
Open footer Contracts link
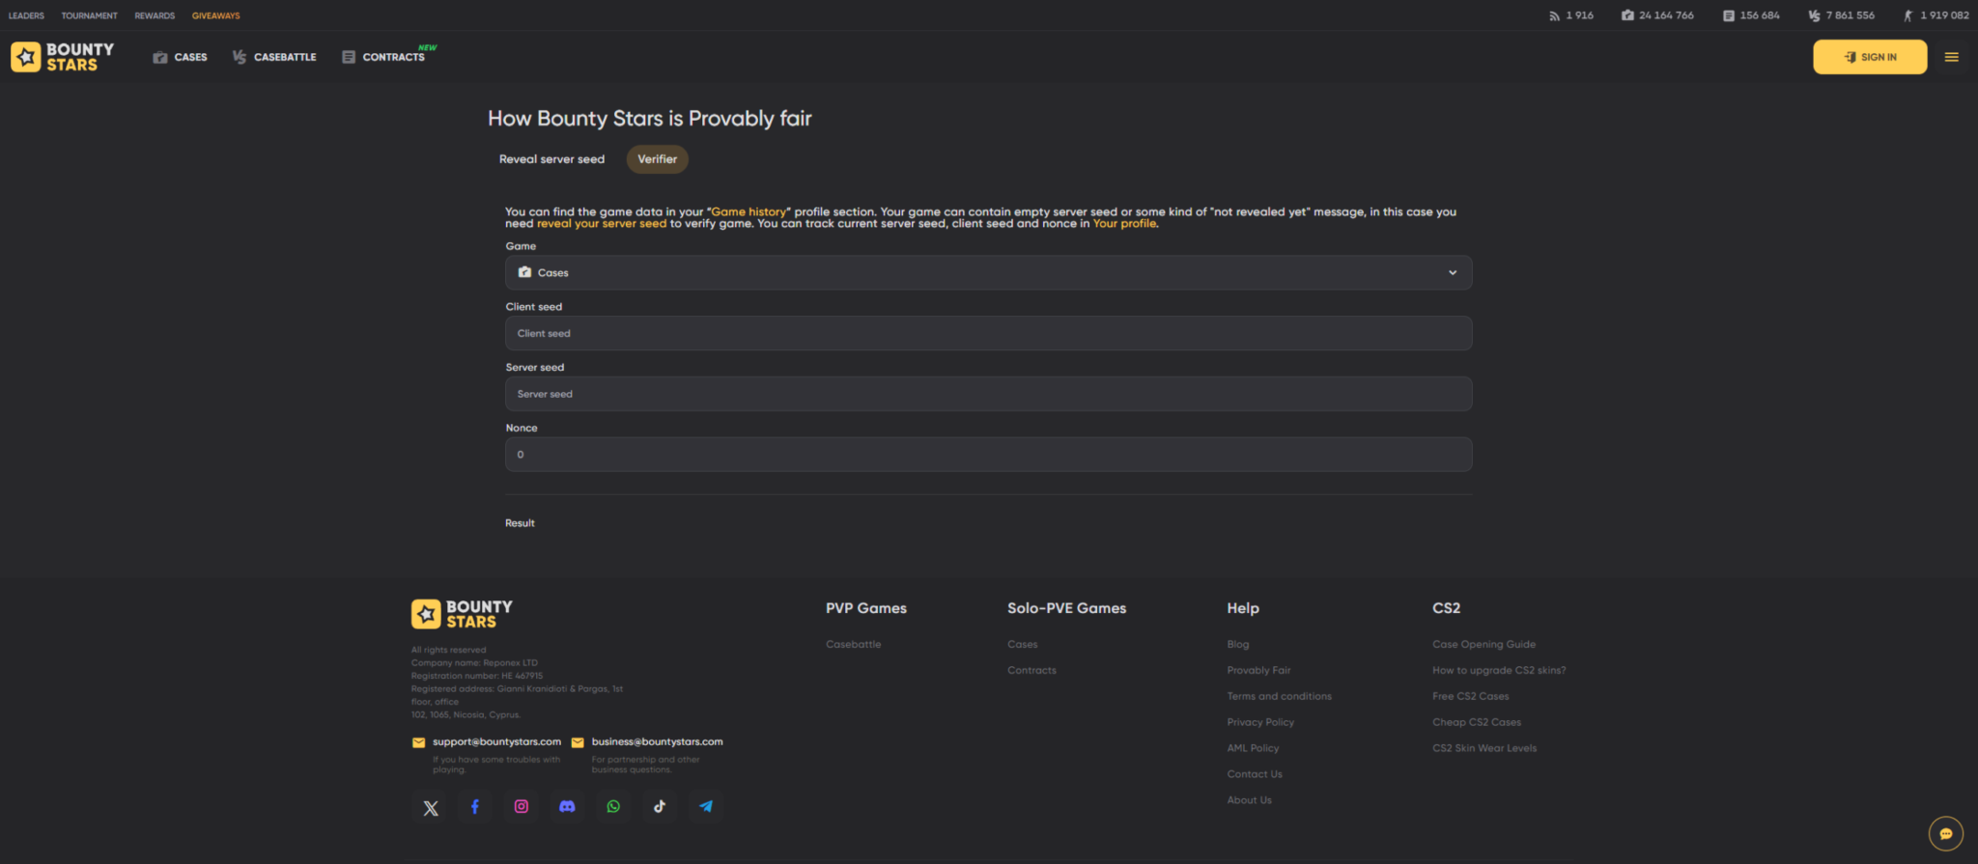[1031, 670]
